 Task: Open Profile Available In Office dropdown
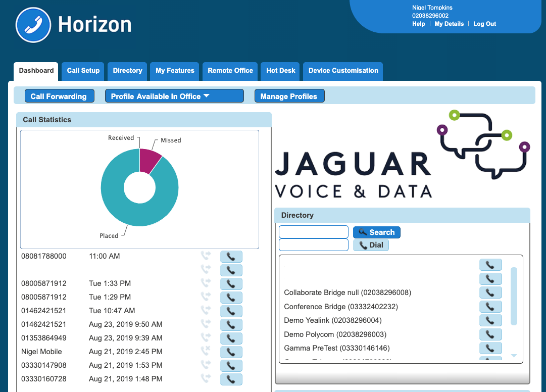point(174,96)
